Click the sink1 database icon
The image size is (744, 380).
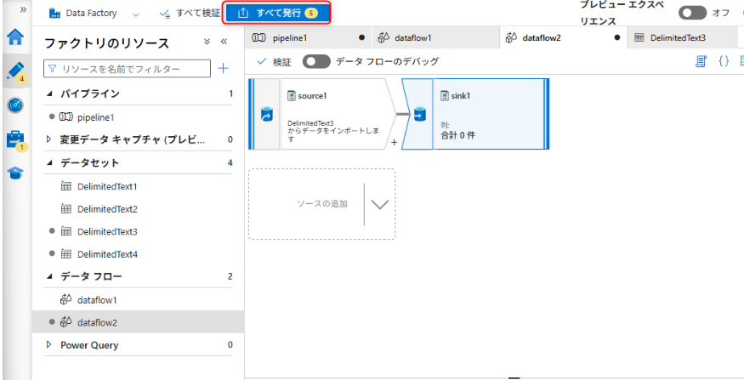418,115
